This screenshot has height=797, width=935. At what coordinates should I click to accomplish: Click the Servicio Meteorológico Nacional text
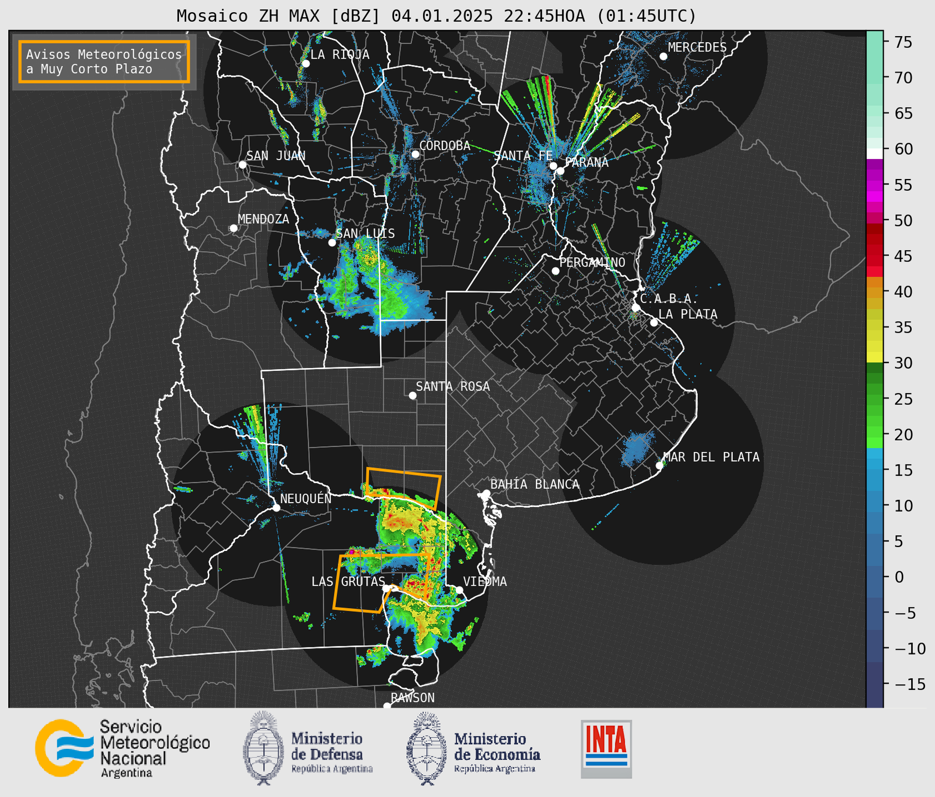pyautogui.click(x=155, y=742)
